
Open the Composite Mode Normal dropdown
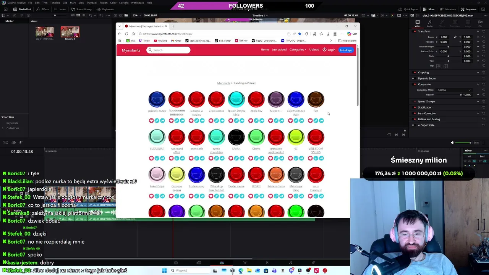pyautogui.click(x=454, y=90)
